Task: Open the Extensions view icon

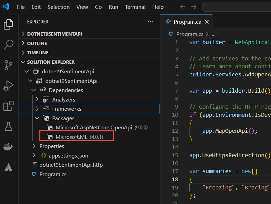Action: [8, 106]
